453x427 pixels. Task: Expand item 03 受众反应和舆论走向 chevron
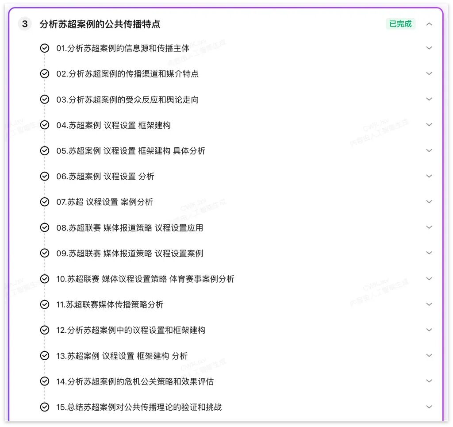pos(429,99)
